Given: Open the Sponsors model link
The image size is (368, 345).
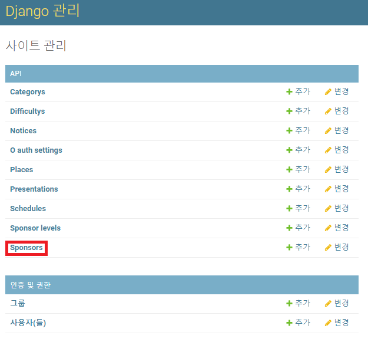Looking at the screenshot, I should point(26,248).
